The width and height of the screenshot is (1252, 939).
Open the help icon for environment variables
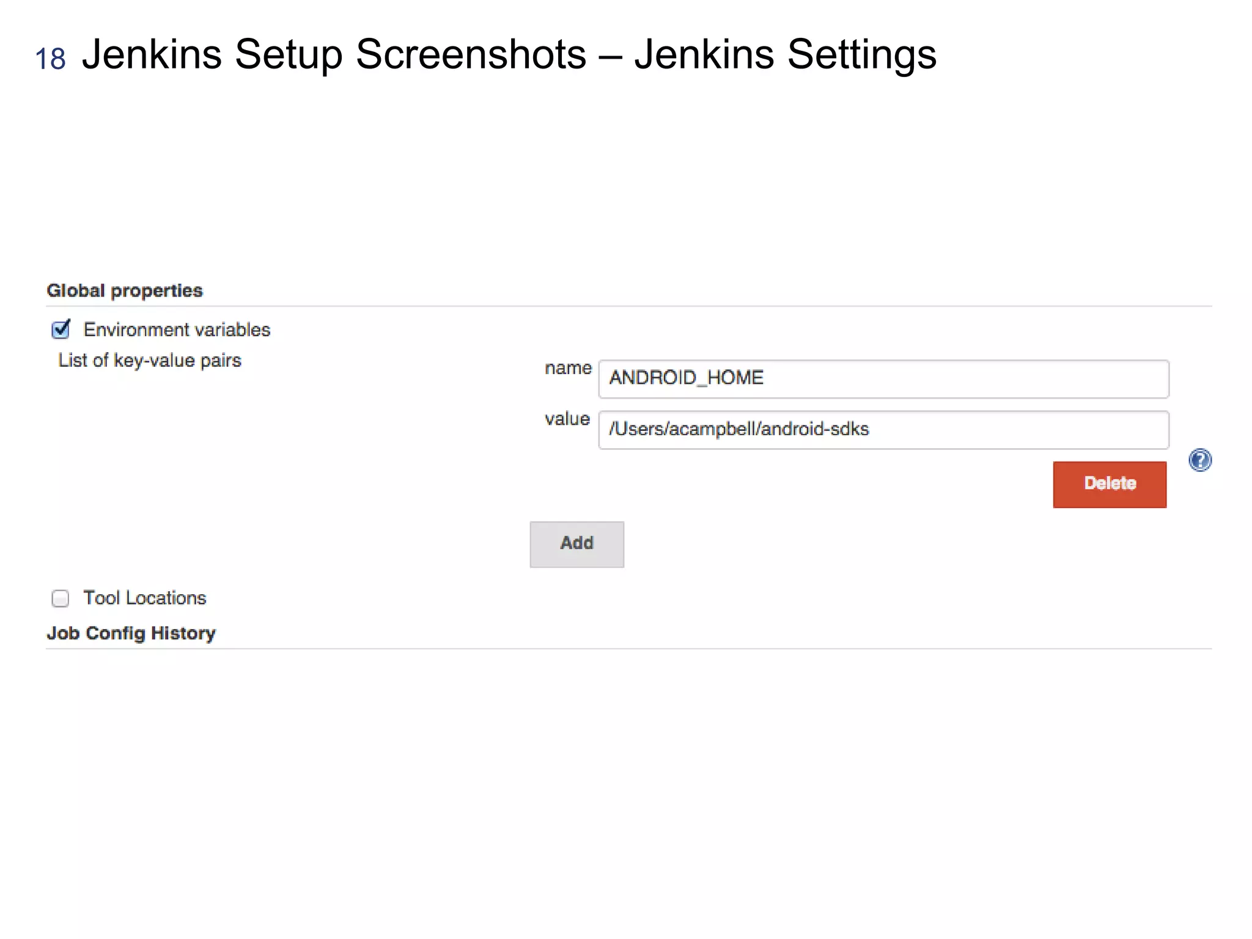click(x=1199, y=460)
